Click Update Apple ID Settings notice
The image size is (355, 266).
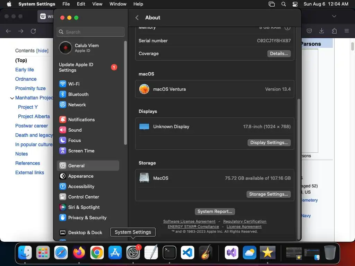pyautogui.click(x=88, y=68)
